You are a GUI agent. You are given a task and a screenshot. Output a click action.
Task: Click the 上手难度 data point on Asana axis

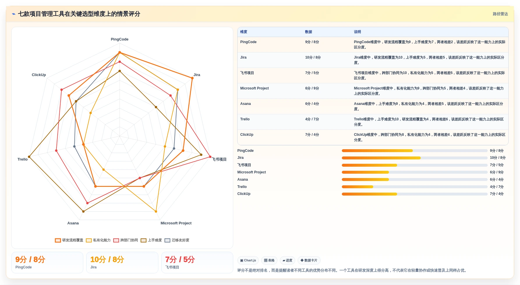click(x=83, y=212)
